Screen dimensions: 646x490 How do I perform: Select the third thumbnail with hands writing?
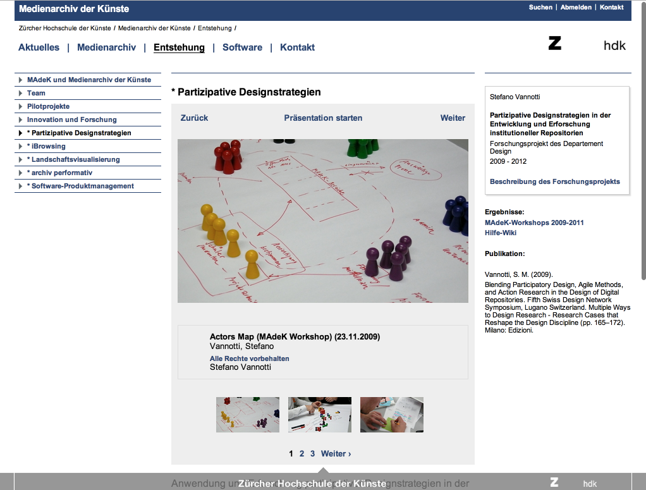pyautogui.click(x=392, y=415)
